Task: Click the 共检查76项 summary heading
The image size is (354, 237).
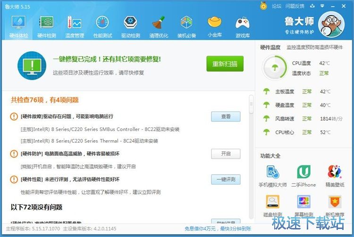Action: pyautogui.click(x=45, y=100)
